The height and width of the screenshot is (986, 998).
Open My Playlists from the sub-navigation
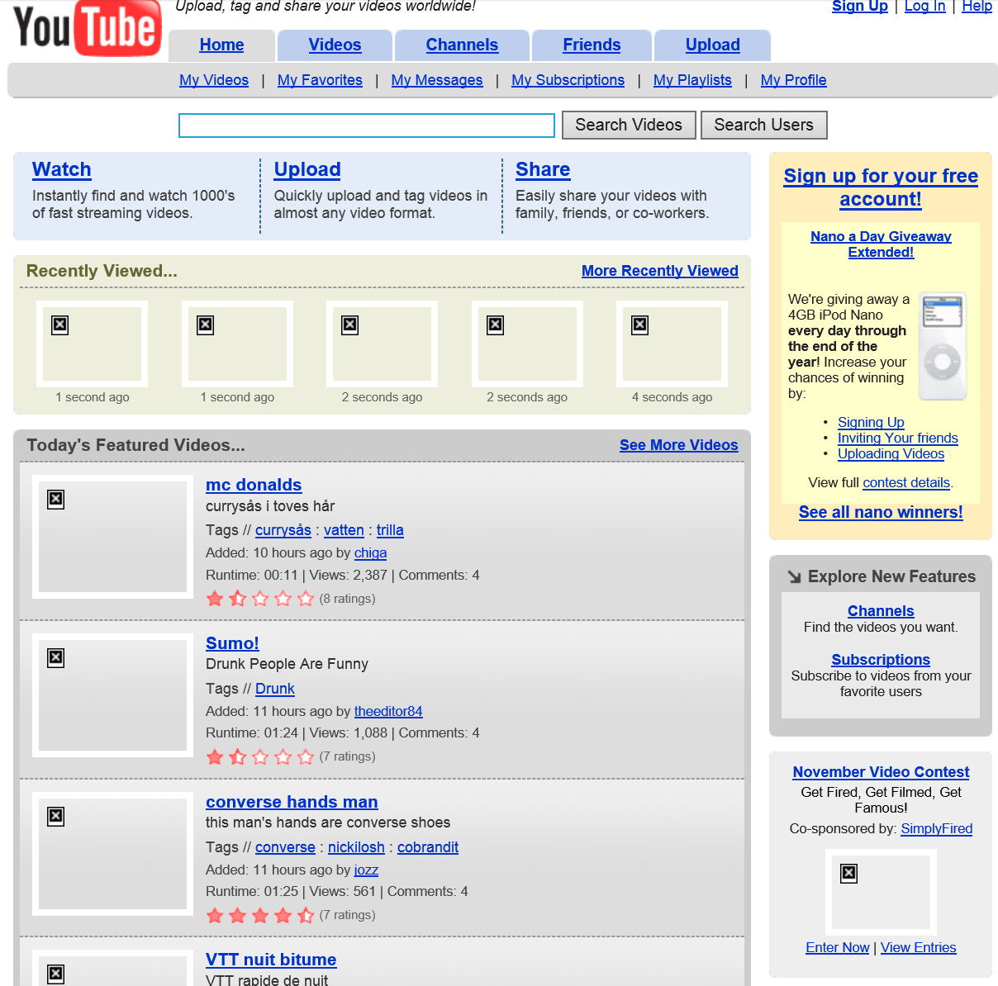692,80
